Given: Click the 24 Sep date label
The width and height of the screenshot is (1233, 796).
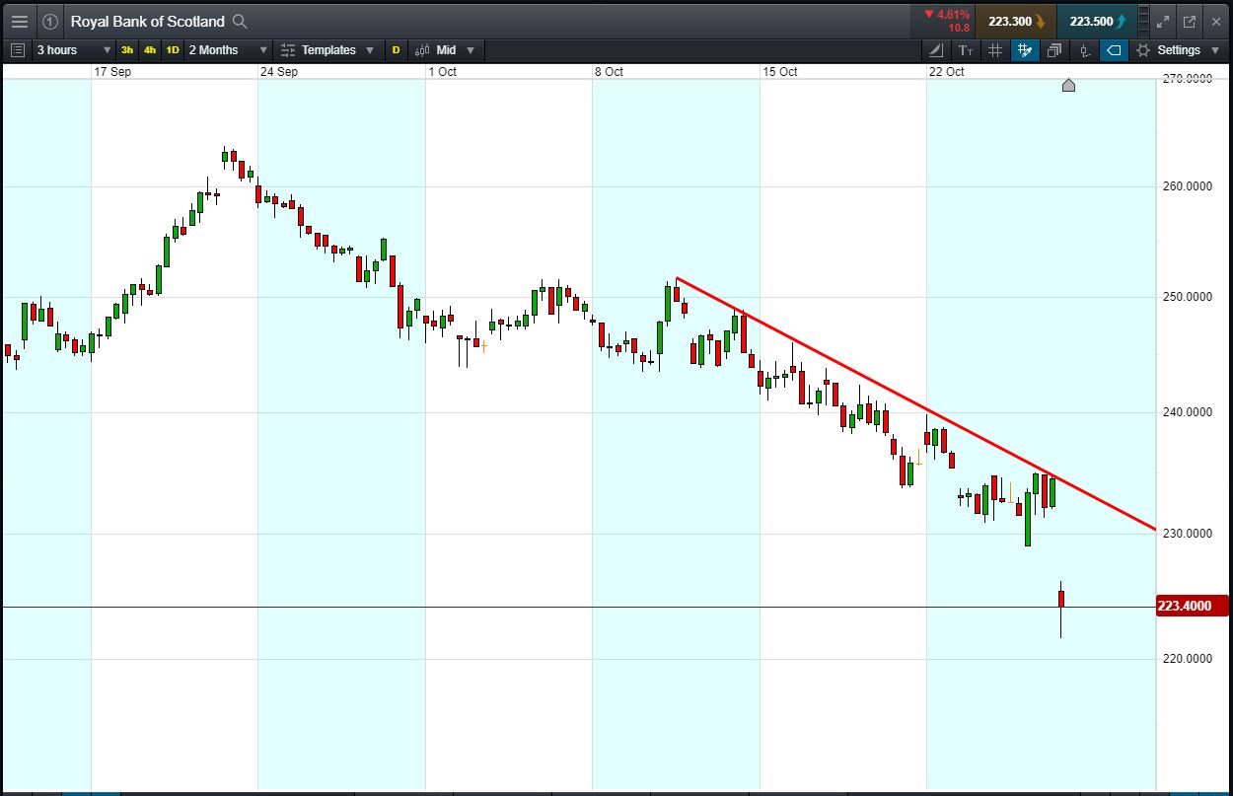Looking at the screenshot, I should tap(279, 72).
